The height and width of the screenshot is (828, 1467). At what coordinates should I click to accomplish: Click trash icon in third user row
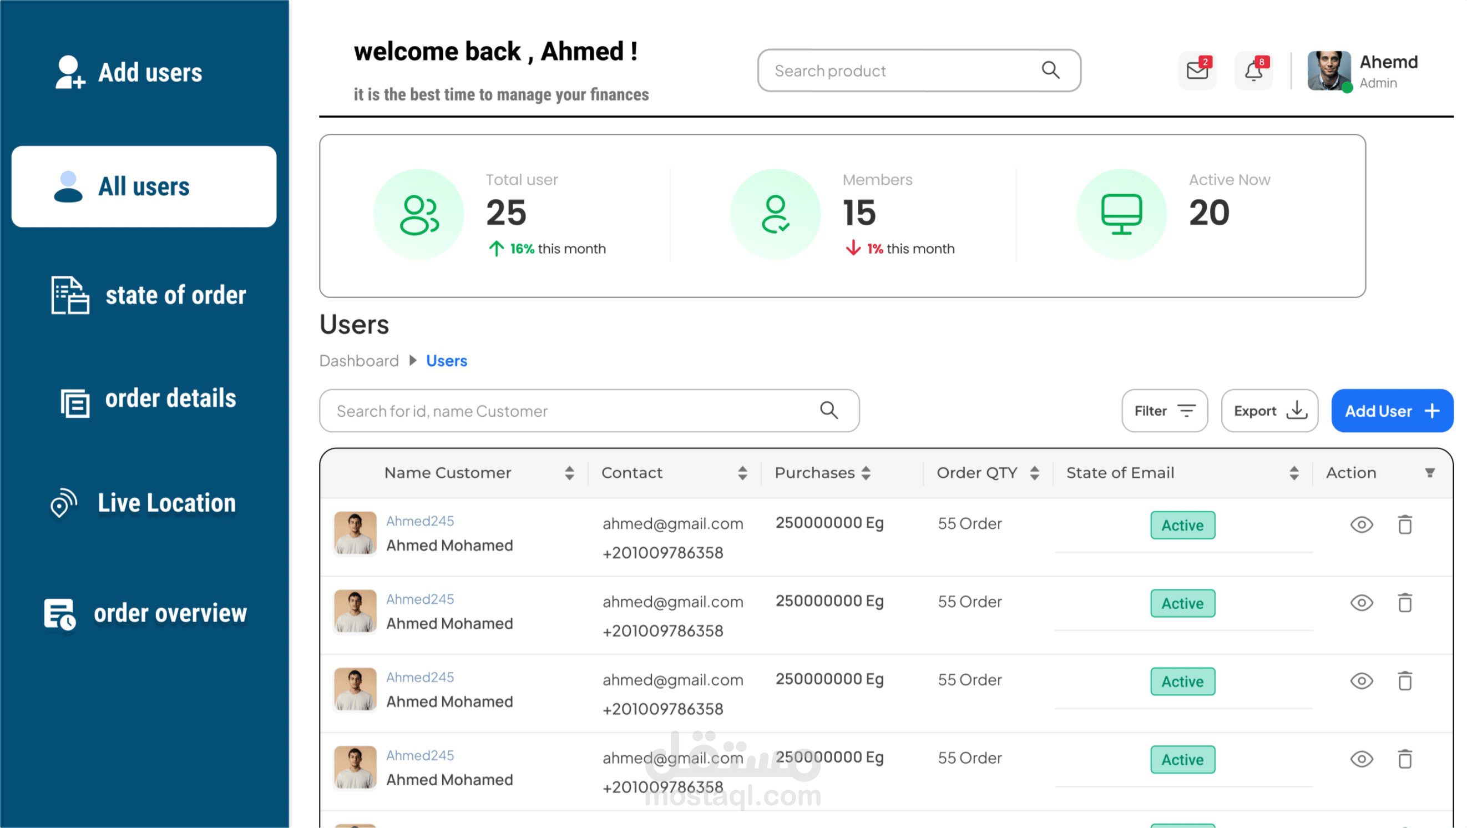click(1404, 681)
